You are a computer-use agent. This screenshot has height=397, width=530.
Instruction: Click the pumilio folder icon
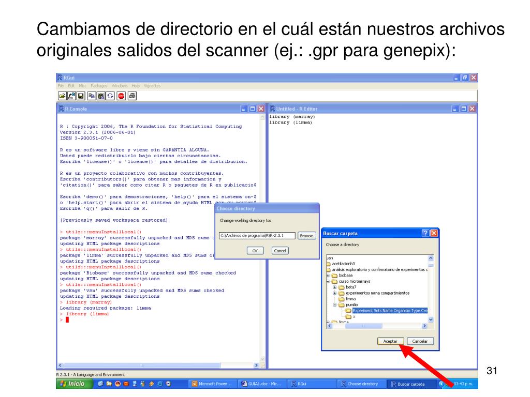click(342, 305)
